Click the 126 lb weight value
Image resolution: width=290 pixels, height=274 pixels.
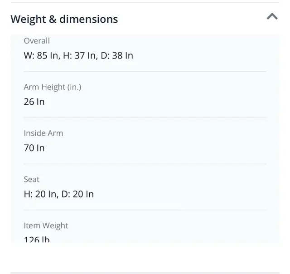tap(37, 240)
